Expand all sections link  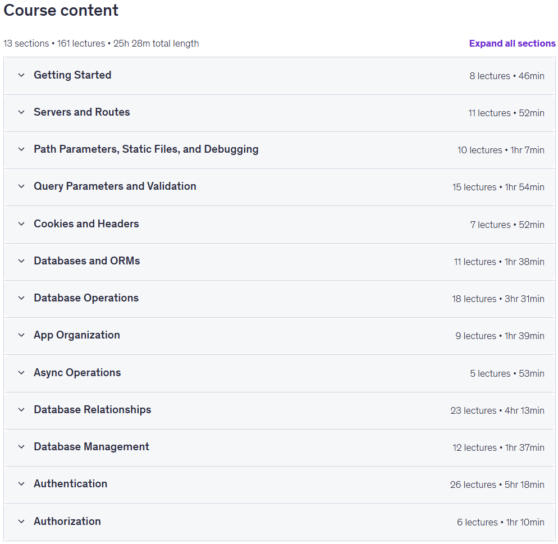[x=512, y=43]
